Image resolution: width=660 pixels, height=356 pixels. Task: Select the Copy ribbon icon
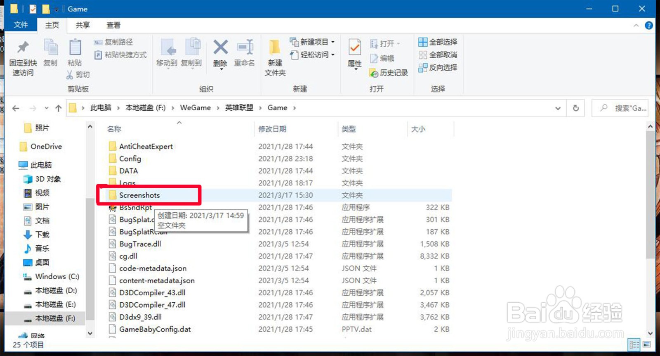[50, 53]
